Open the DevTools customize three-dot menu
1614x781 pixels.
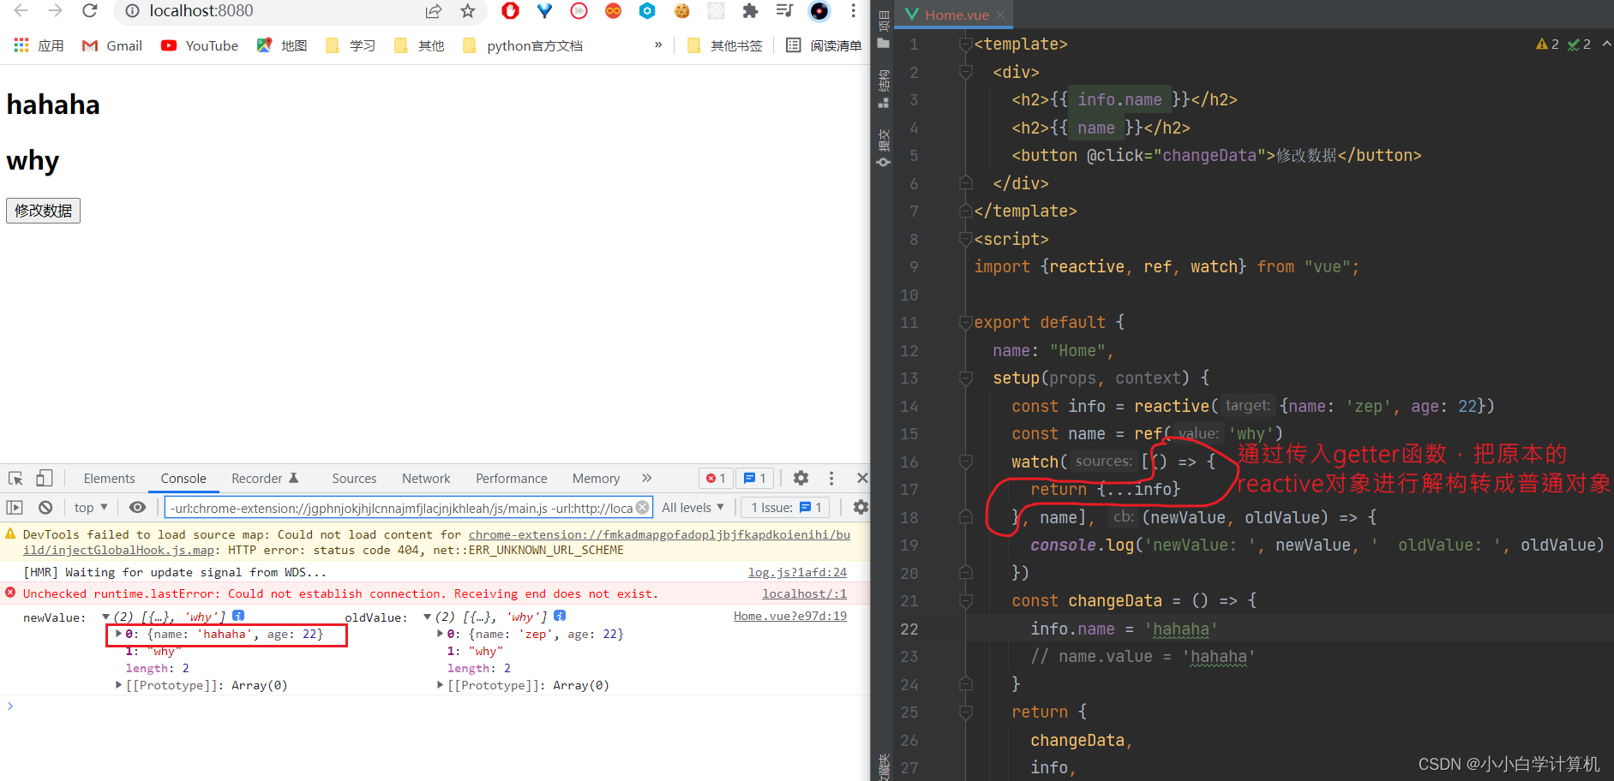click(831, 478)
